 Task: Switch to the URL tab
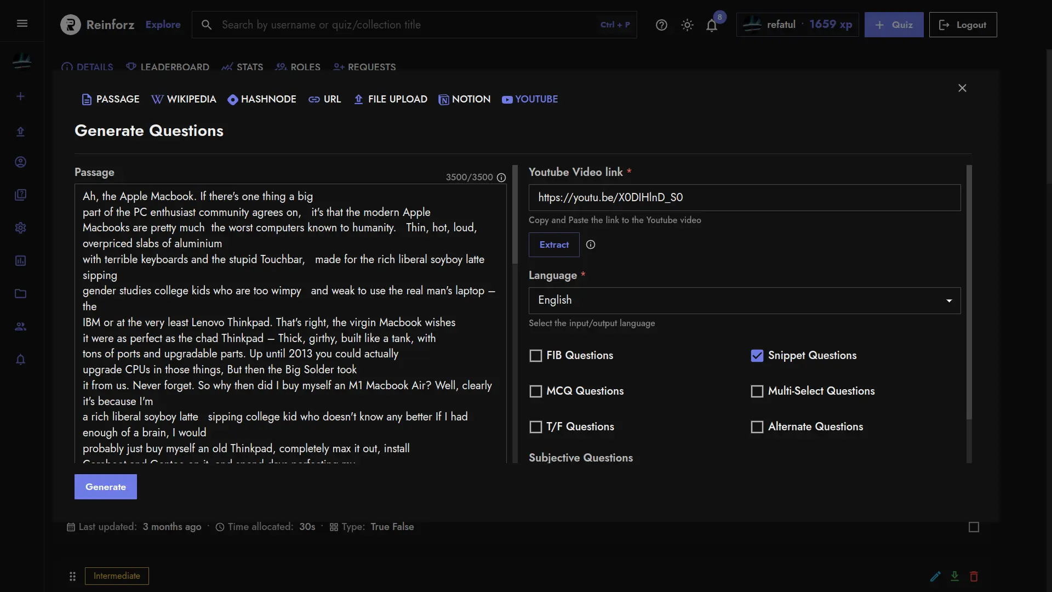coord(324,99)
